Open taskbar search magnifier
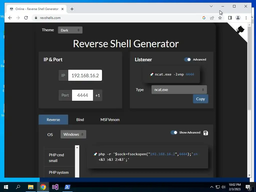 (18, 187)
